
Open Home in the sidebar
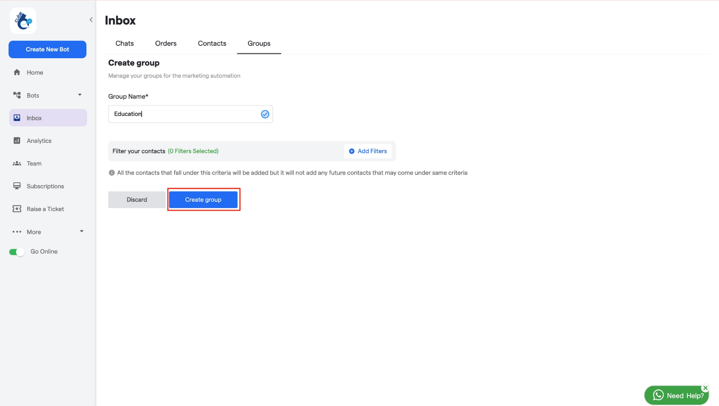click(x=48, y=72)
